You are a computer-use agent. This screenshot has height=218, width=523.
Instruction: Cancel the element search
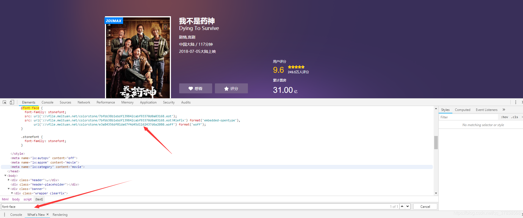coord(425,206)
